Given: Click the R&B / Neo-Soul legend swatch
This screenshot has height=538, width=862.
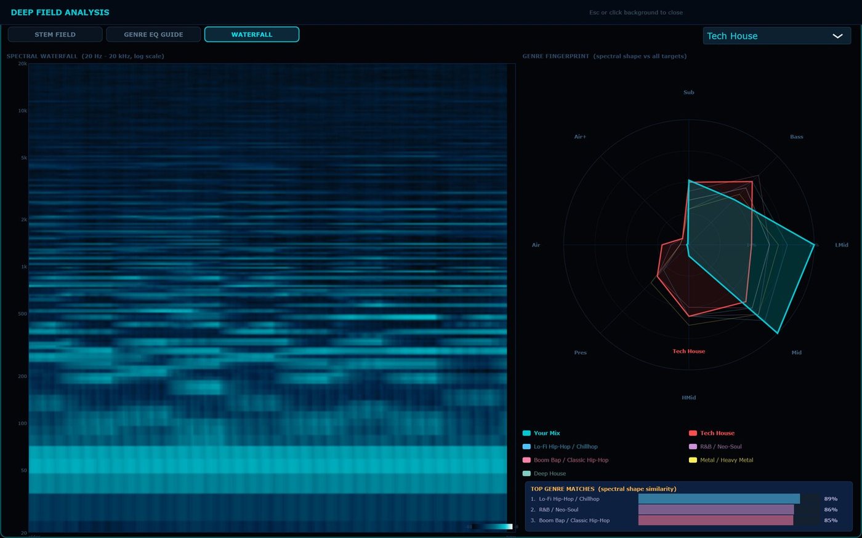Looking at the screenshot, I should tap(693, 447).
